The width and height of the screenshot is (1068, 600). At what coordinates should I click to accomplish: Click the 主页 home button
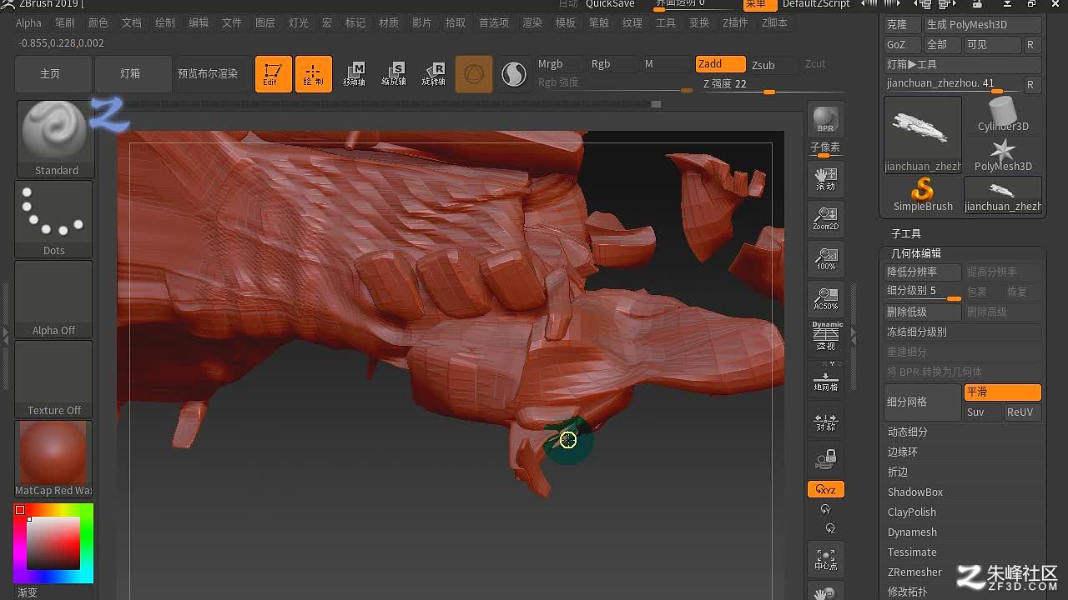(53, 74)
